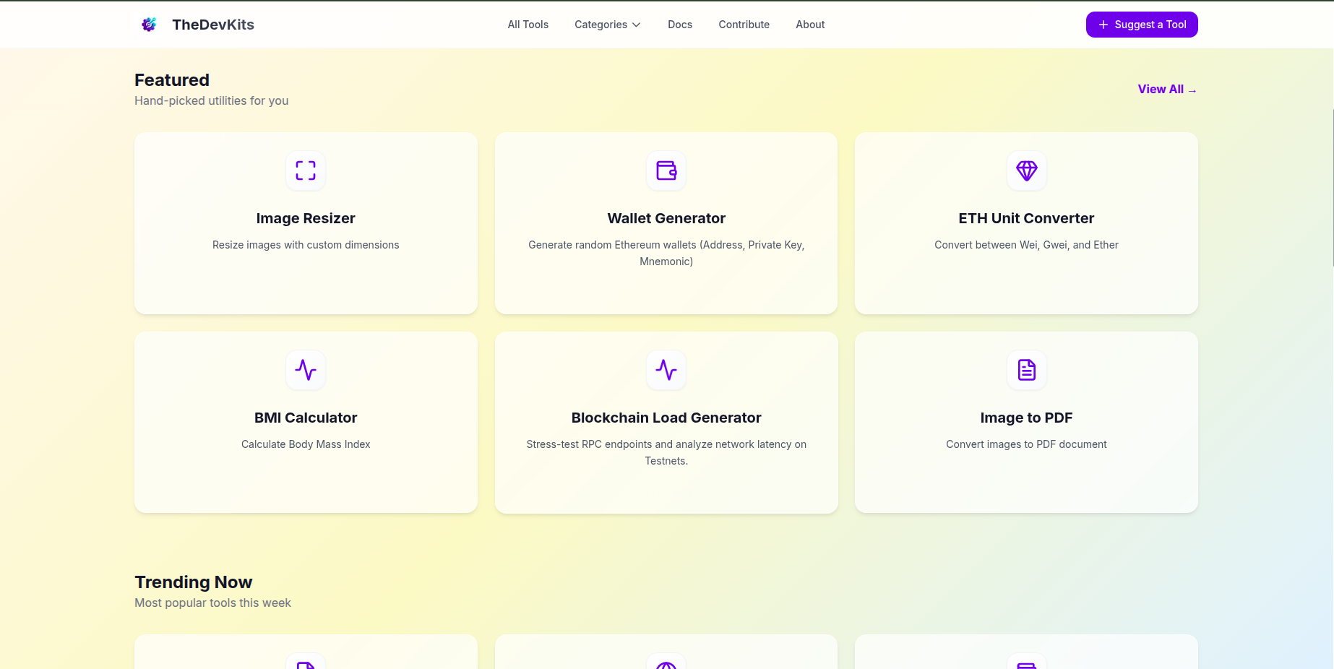Click the diamond icon in the middle Trending card
This screenshot has height=669, width=1334.
(666, 662)
